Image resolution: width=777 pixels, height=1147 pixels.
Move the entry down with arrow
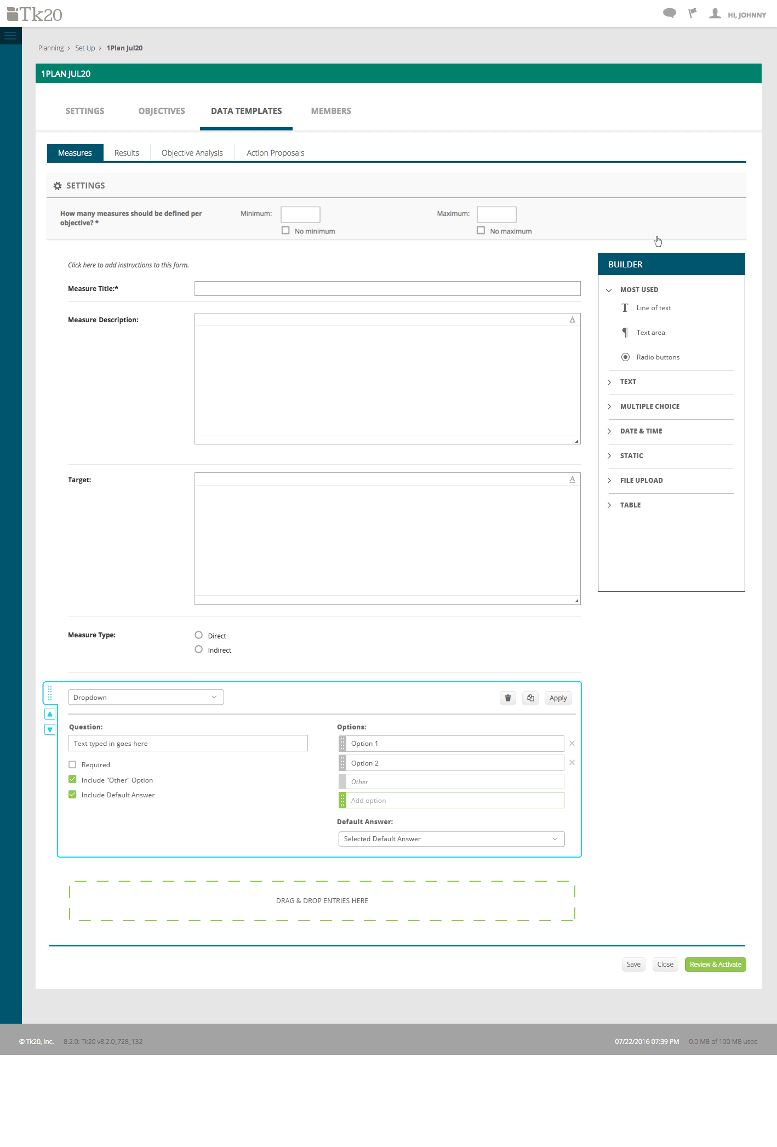coord(50,729)
